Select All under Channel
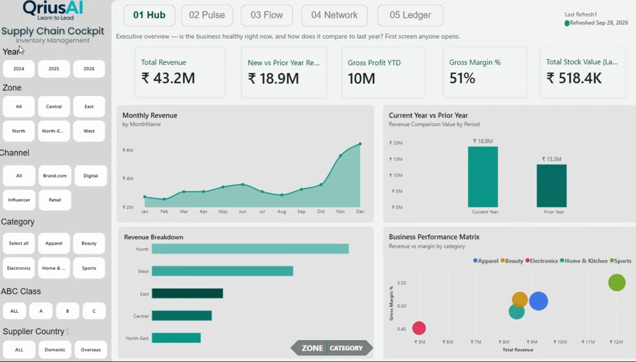This screenshot has height=362, width=636. pyautogui.click(x=19, y=176)
